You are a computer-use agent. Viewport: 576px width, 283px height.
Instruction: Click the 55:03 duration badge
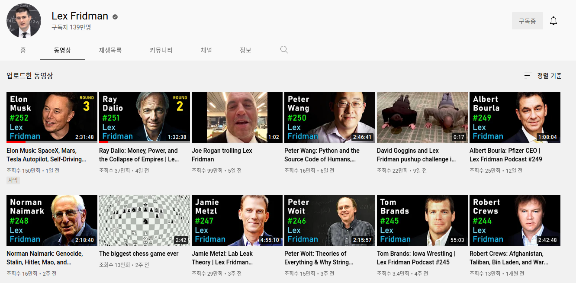coord(457,240)
